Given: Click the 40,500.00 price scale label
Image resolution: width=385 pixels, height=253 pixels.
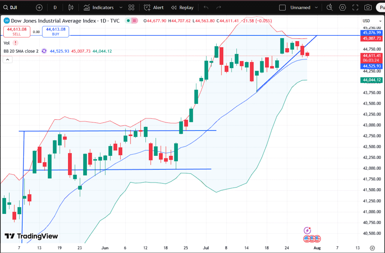Looking at the screenshot, I should (x=372, y=233).
